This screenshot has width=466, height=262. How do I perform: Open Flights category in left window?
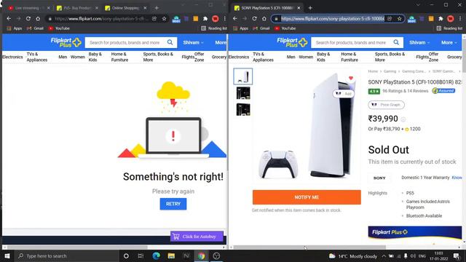point(188,57)
